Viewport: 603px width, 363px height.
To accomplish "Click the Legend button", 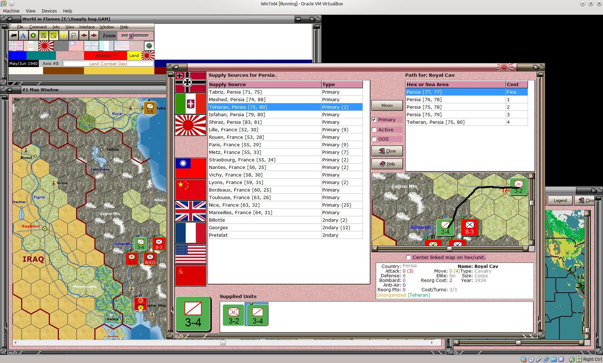I will (560, 201).
